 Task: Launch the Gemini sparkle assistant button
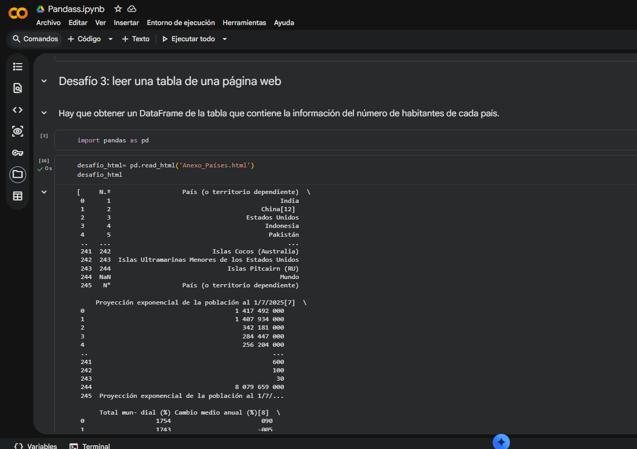(501, 442)
